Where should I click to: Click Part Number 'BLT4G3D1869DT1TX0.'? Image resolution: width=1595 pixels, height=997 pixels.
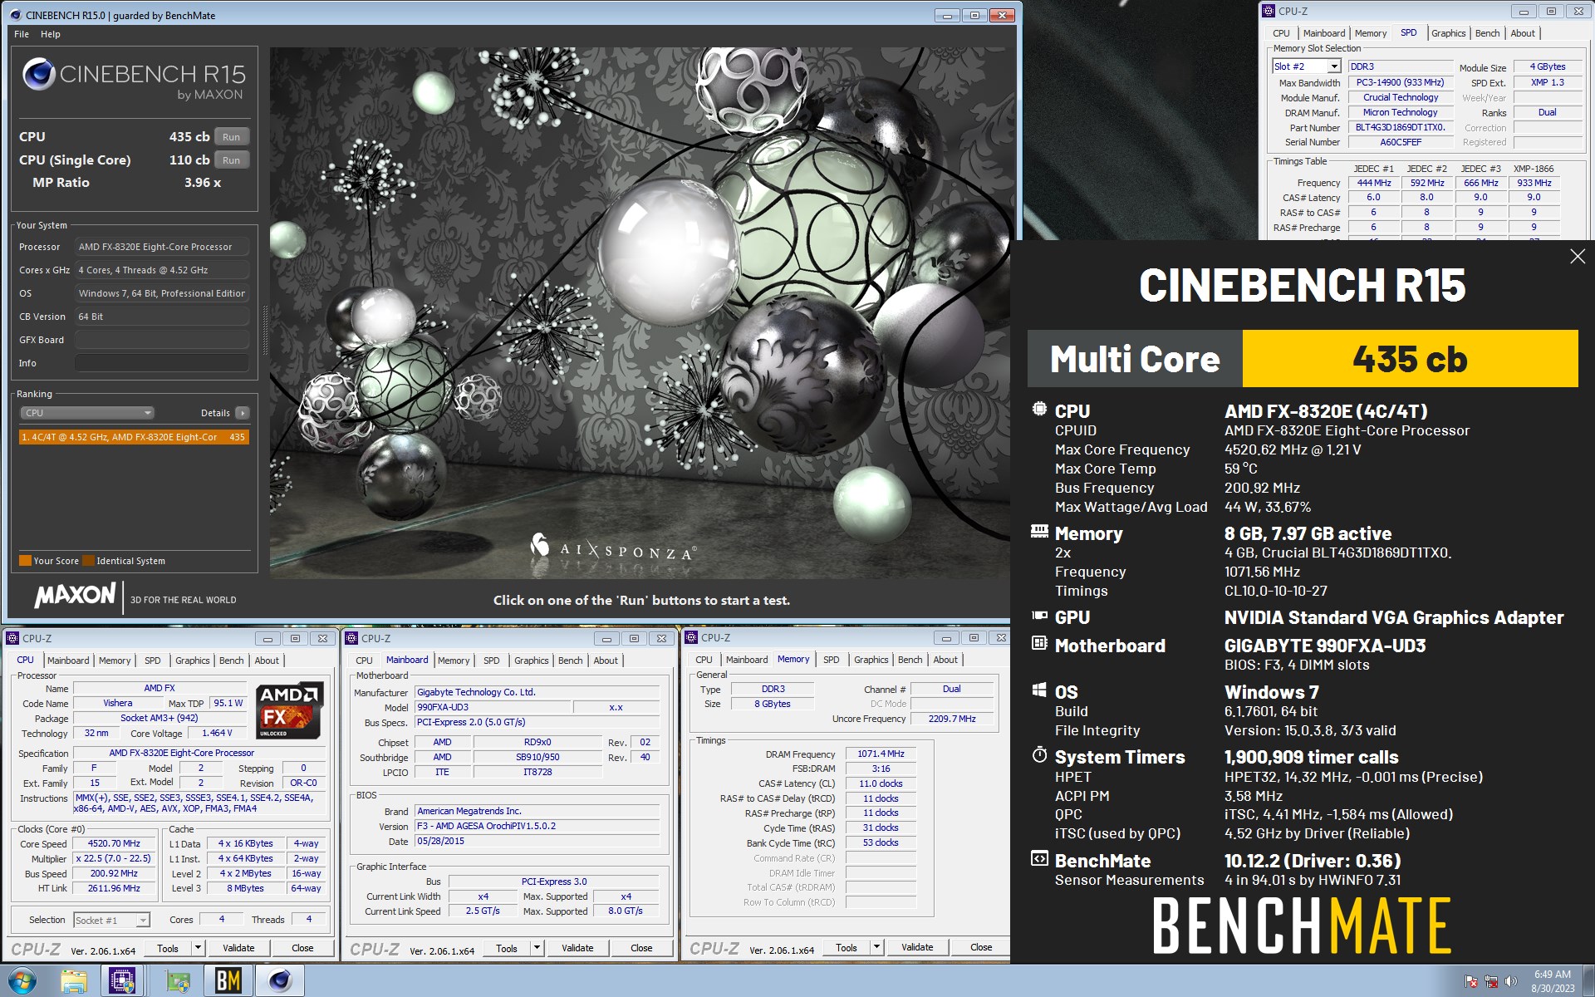click(x=1400, y=127)
